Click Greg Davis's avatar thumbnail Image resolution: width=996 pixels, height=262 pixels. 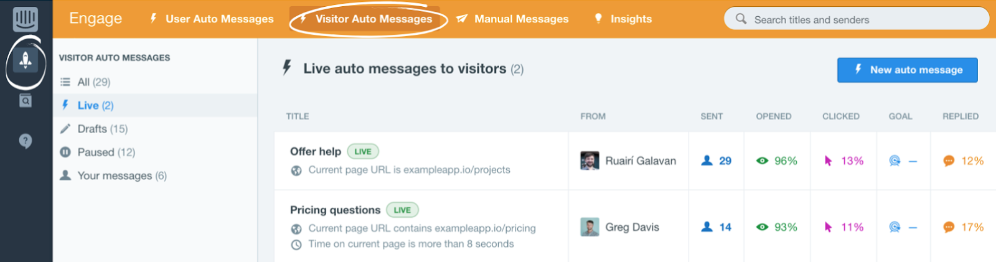tap(590, 227)
